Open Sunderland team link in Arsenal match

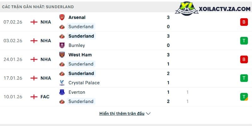point(81,27)
